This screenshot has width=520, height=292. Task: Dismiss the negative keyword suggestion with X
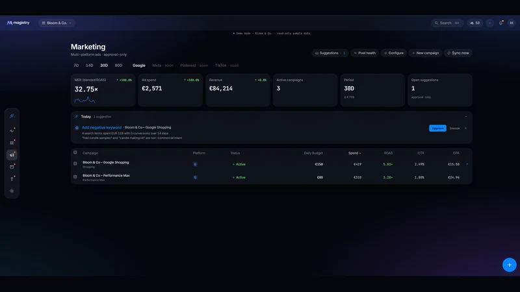[x=465, y=128]
